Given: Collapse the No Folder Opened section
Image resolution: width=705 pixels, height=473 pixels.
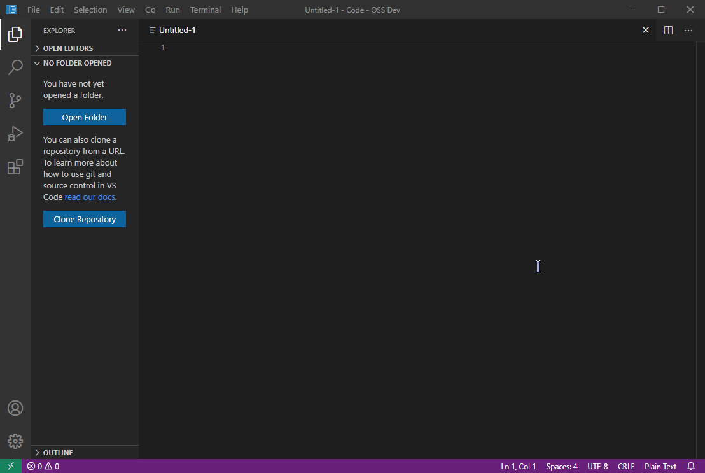Looking at the screenshot, I should (x=85, y=63).
